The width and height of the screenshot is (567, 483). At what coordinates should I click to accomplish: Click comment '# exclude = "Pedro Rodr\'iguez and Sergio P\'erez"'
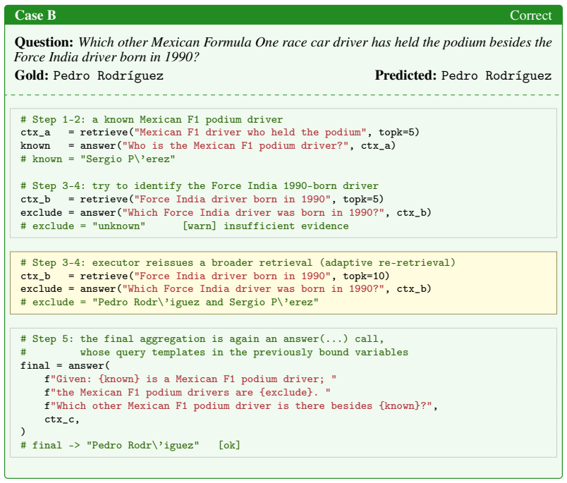tap(169, 302)
